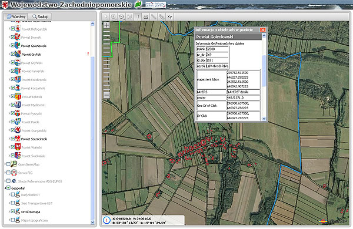Switch to the Warstwy tab
The height and width of the screenshot is (229, 353).
[16, 16]
